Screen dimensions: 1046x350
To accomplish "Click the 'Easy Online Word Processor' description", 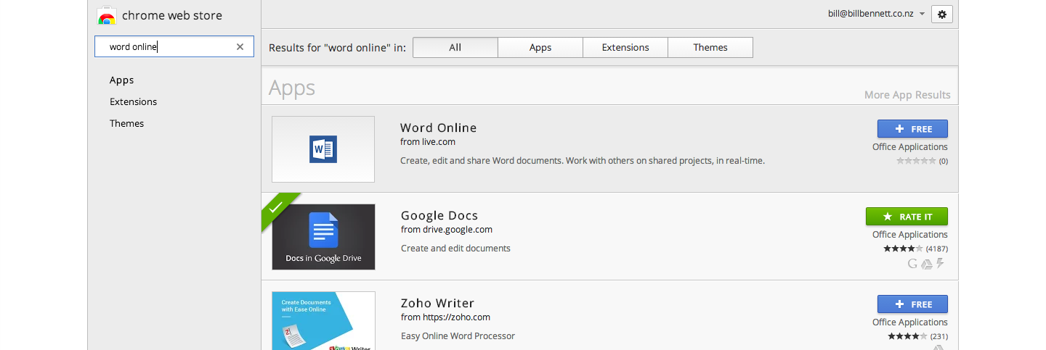I will (x=458, y=336).
